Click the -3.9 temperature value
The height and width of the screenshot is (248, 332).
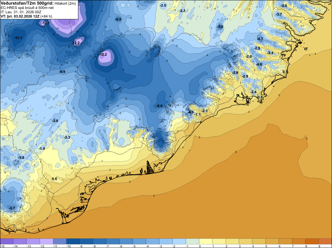click(235, 73)
